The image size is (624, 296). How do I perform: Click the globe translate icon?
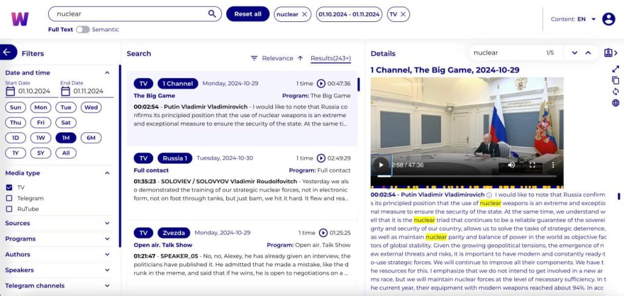pyautogui.click(x=615, y=103)
